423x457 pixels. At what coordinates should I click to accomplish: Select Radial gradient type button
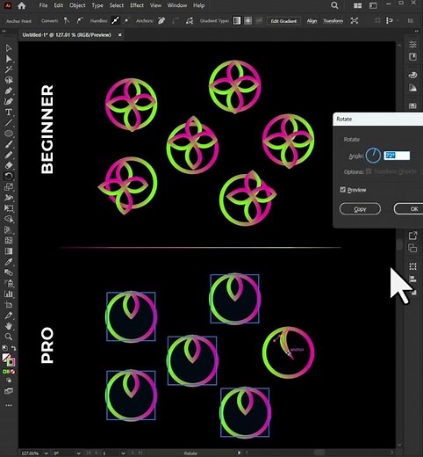tap(247, 21)
